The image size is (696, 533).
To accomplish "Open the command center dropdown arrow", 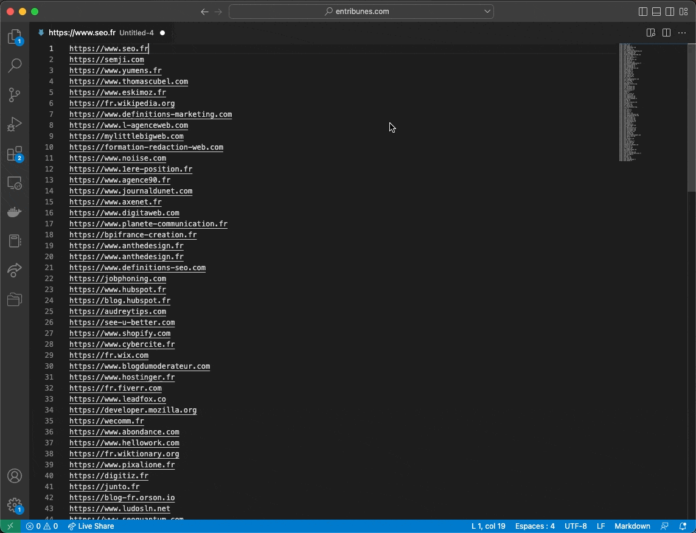I will click(487, 12).
